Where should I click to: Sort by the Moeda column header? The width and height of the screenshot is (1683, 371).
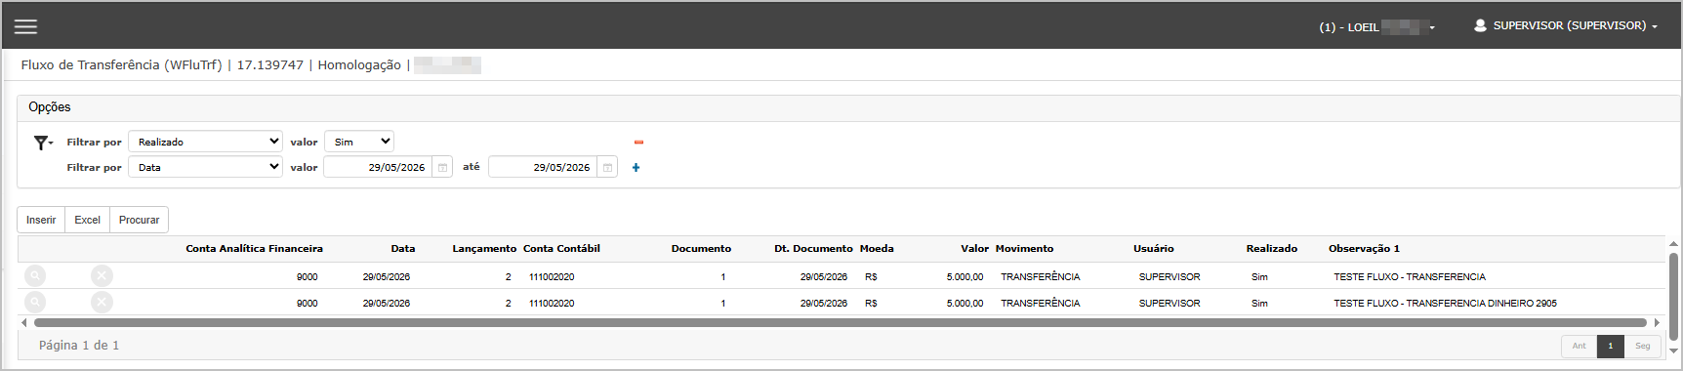click(877, 249)
